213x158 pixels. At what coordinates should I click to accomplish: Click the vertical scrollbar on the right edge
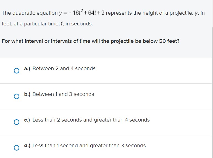[x=212, y=92]
